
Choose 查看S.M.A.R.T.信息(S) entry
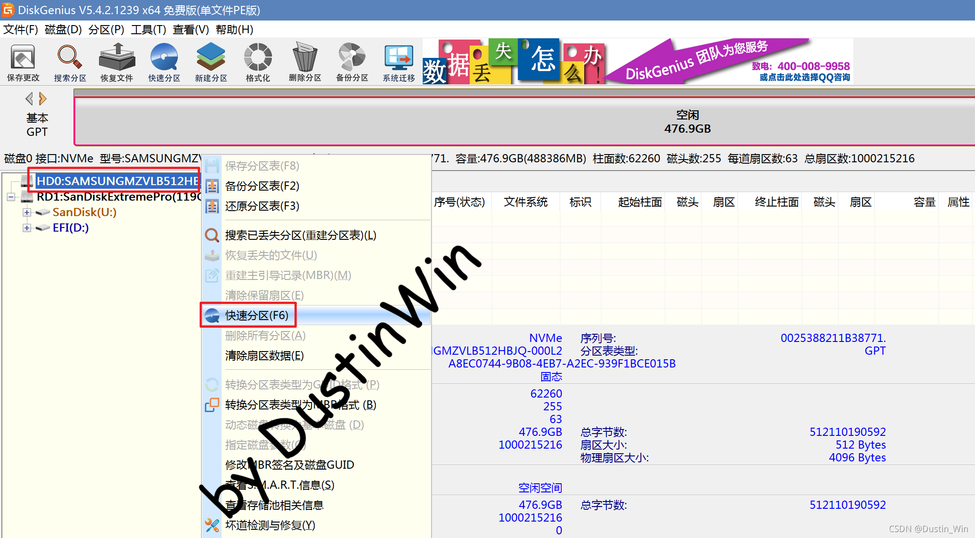[x=316, y=485]
